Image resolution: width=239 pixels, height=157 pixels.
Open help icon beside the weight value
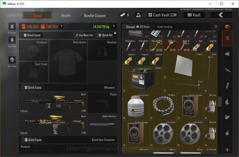114,27
